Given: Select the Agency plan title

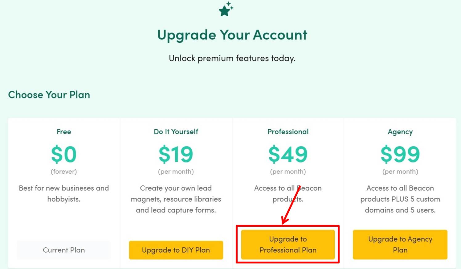Looking at the screenshot, I should point(400,132).
